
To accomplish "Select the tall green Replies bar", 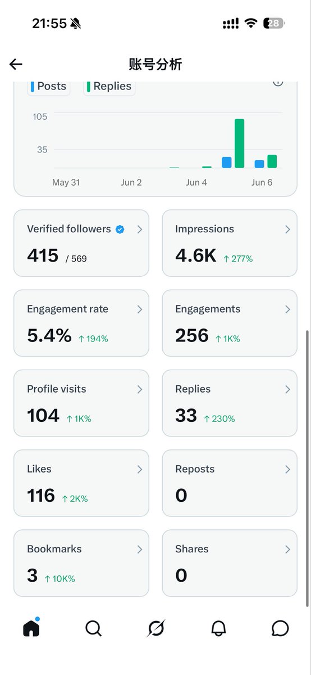I will click(239, 143).
